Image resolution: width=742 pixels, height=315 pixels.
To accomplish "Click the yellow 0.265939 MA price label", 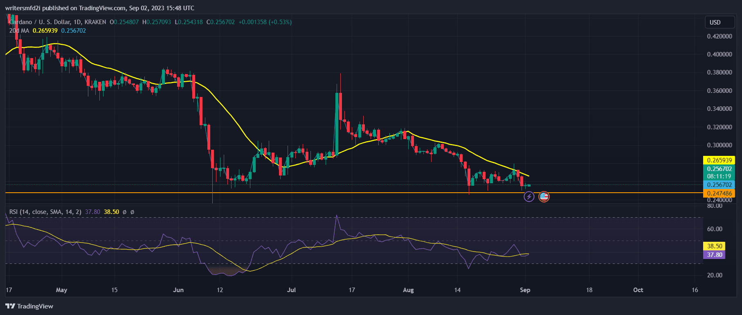I will tap(719, 160).
